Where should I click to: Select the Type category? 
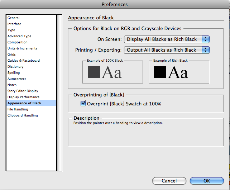click(31, 30)
